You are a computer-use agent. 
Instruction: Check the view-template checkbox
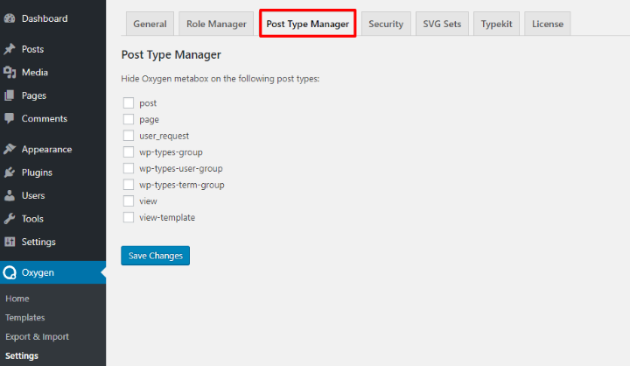[129, 217]
